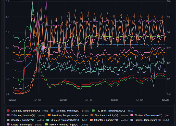Screen dimensions: 176x126
Task: Toggle the 80 unten / Temperature series
Action: [66, 120]
